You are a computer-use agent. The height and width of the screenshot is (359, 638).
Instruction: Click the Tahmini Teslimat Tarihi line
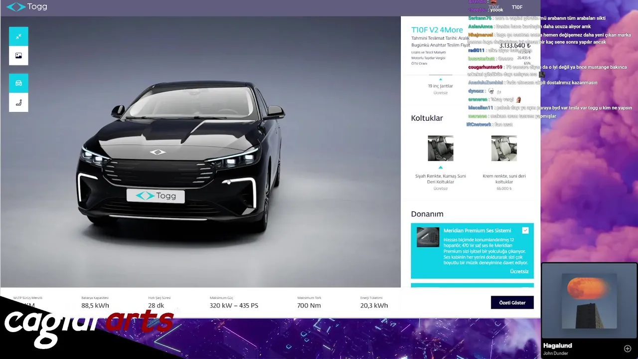440,38
